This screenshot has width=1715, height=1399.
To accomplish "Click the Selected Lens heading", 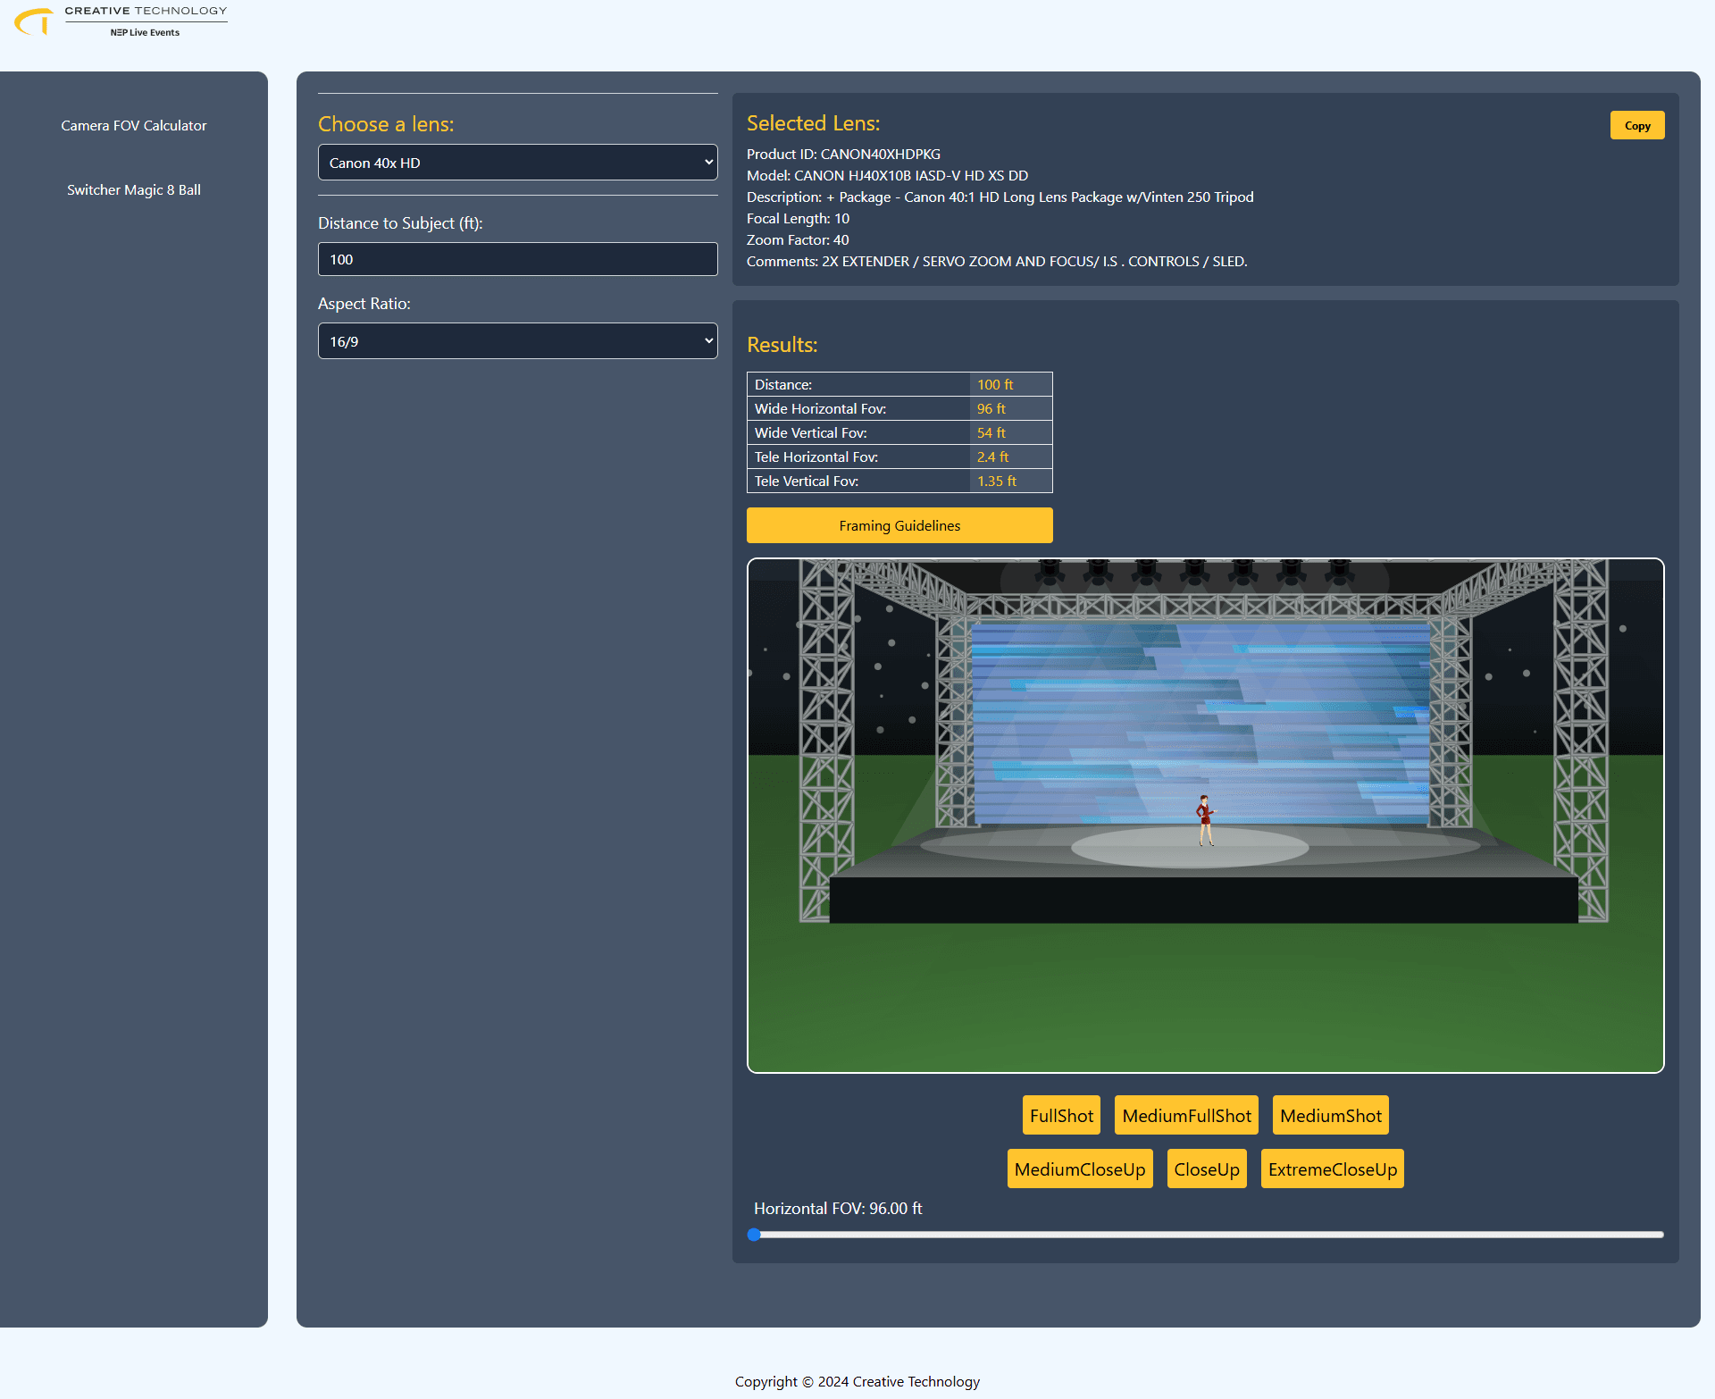I will tap(814, 123).
